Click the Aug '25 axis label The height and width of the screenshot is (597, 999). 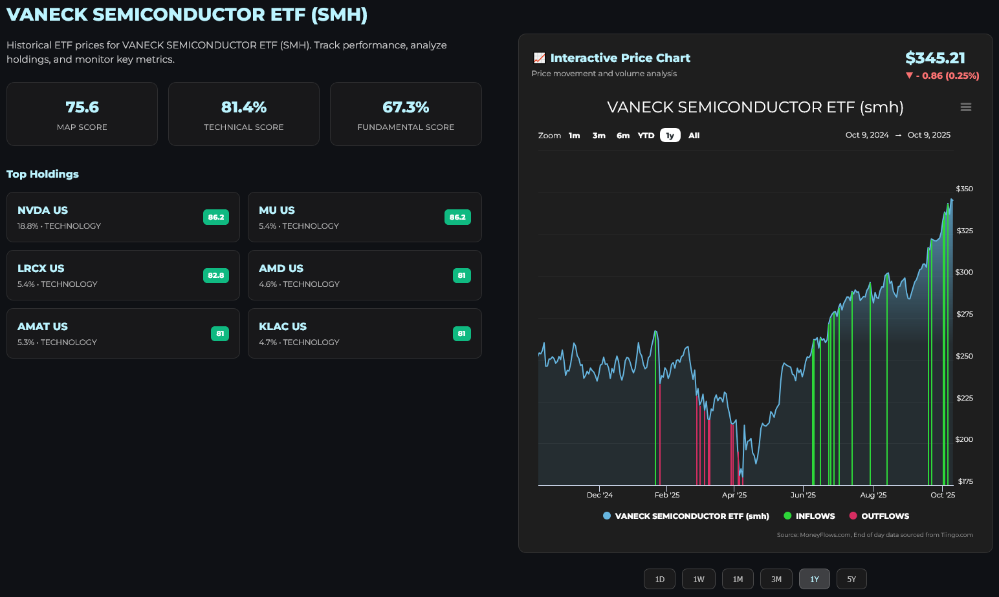pyautogui.click(x=873, y=495)
